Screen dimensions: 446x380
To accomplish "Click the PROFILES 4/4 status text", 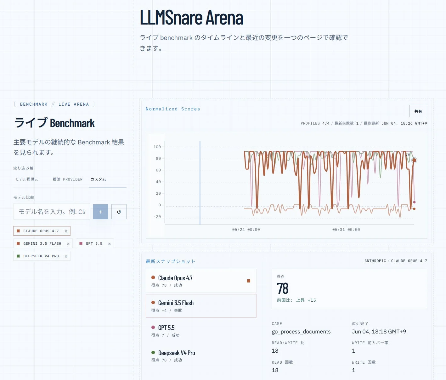I will click(x=315, y=123).
